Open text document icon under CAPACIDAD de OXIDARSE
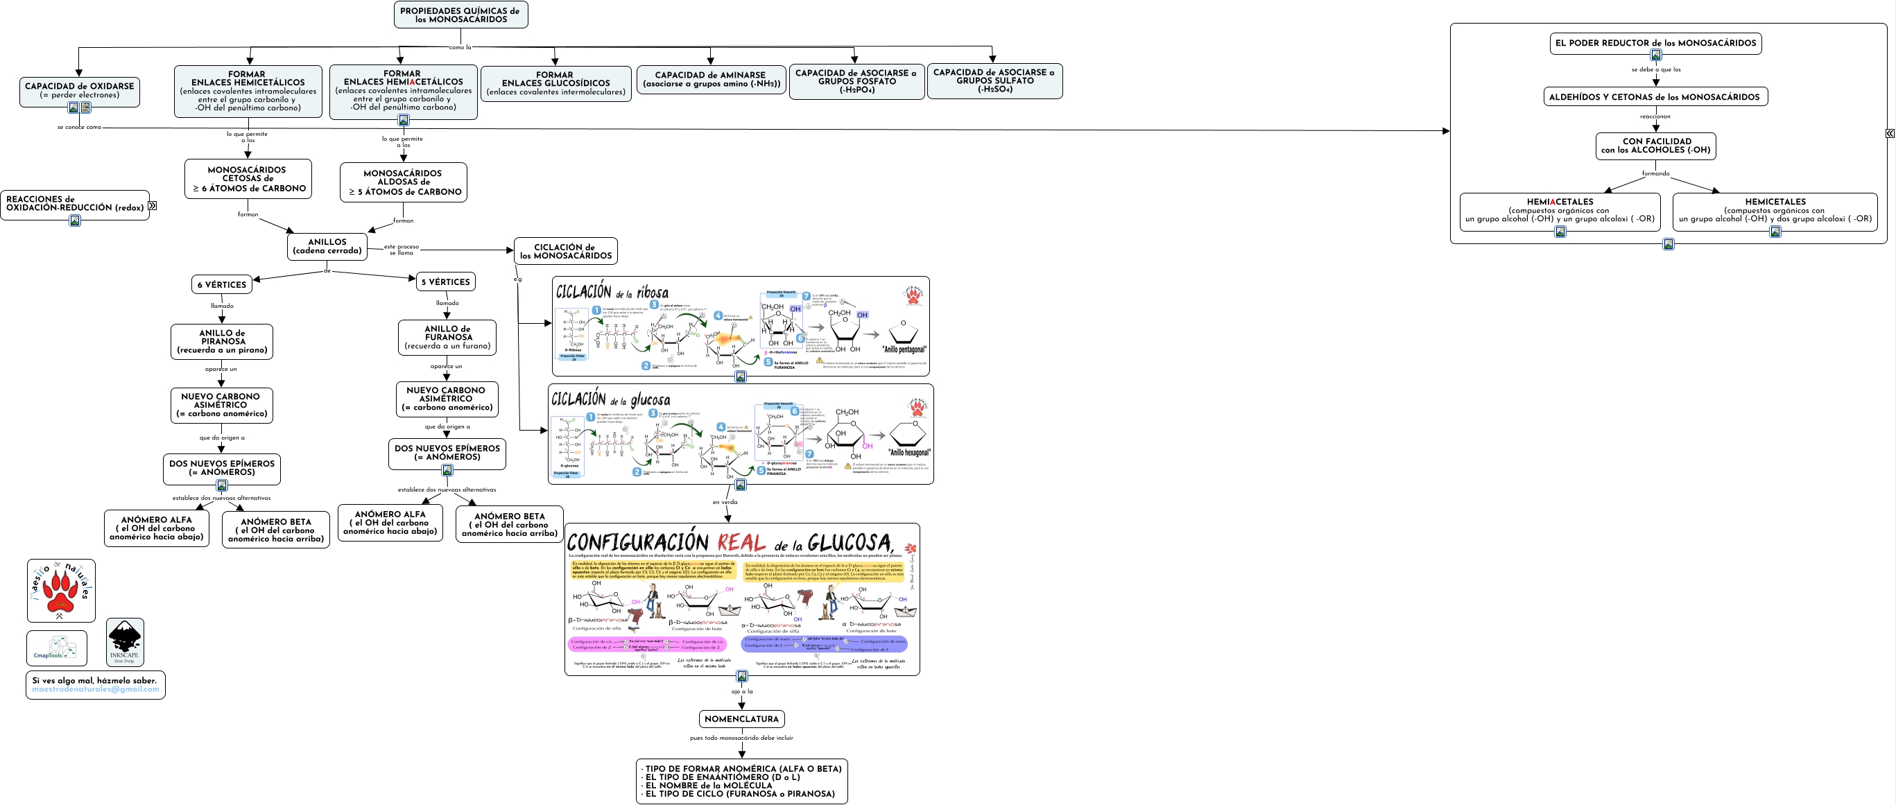This screenshot has width=1896, height=805. [x=85, y=107]
